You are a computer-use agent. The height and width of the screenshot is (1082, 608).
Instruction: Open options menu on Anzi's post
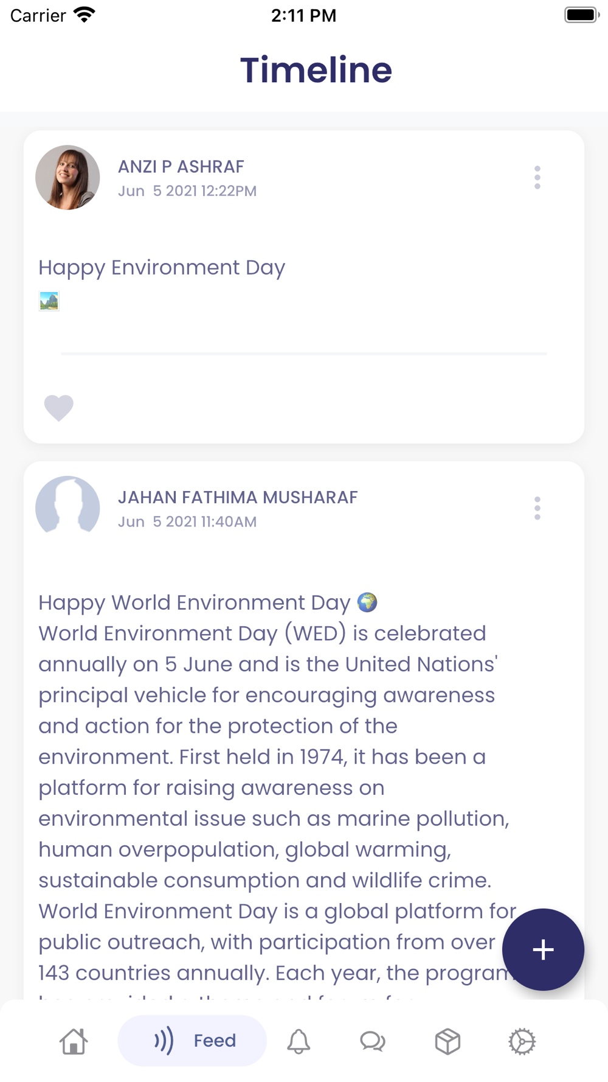click(537, 177)
